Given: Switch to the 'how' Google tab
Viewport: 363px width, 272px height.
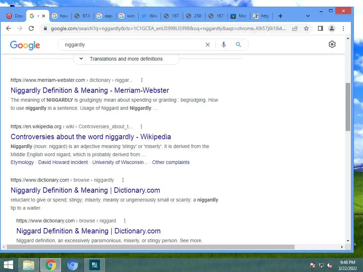Looking at the screenshot, I should (x=60, y=16).
